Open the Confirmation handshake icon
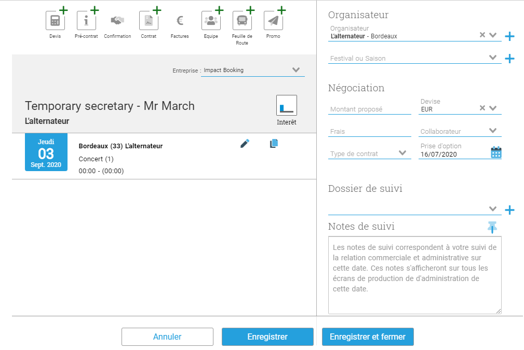This screenshot has width=524, height=350. pos(117,21)
